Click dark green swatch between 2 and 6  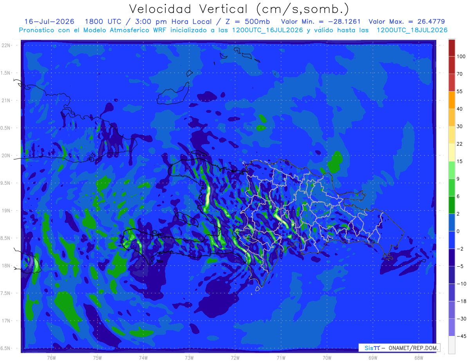pyautogui.click(x=452, y=205)
